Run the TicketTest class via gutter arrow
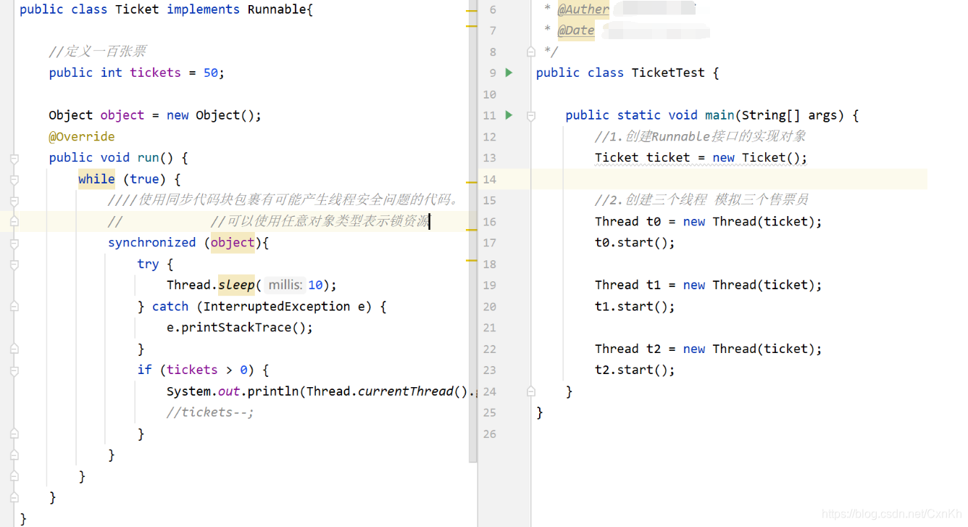Image resolution: width=968 pixels, height=527 pixels. tap(509, 72)
